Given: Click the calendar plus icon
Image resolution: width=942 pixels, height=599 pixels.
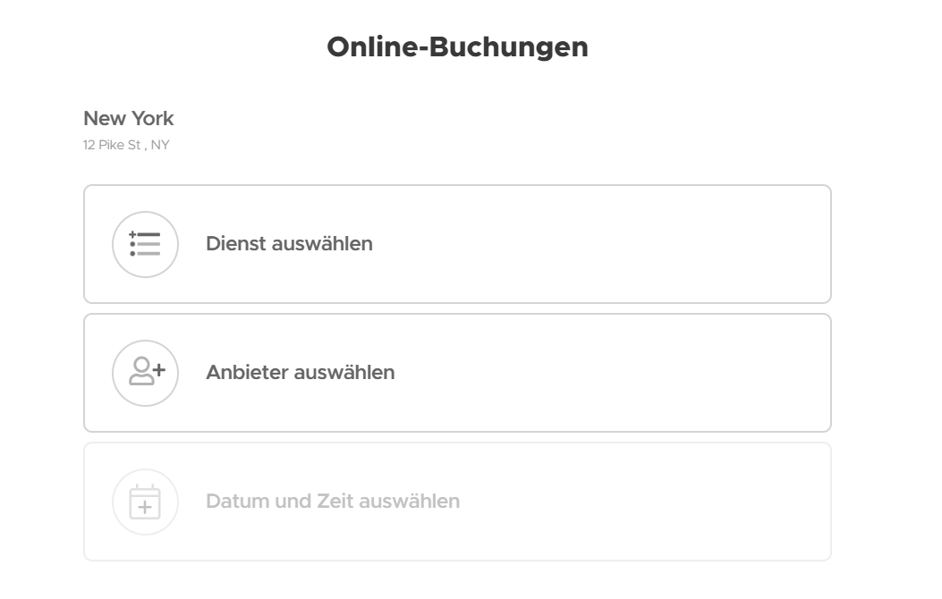Looking at the screenshot, I should 145,502.
